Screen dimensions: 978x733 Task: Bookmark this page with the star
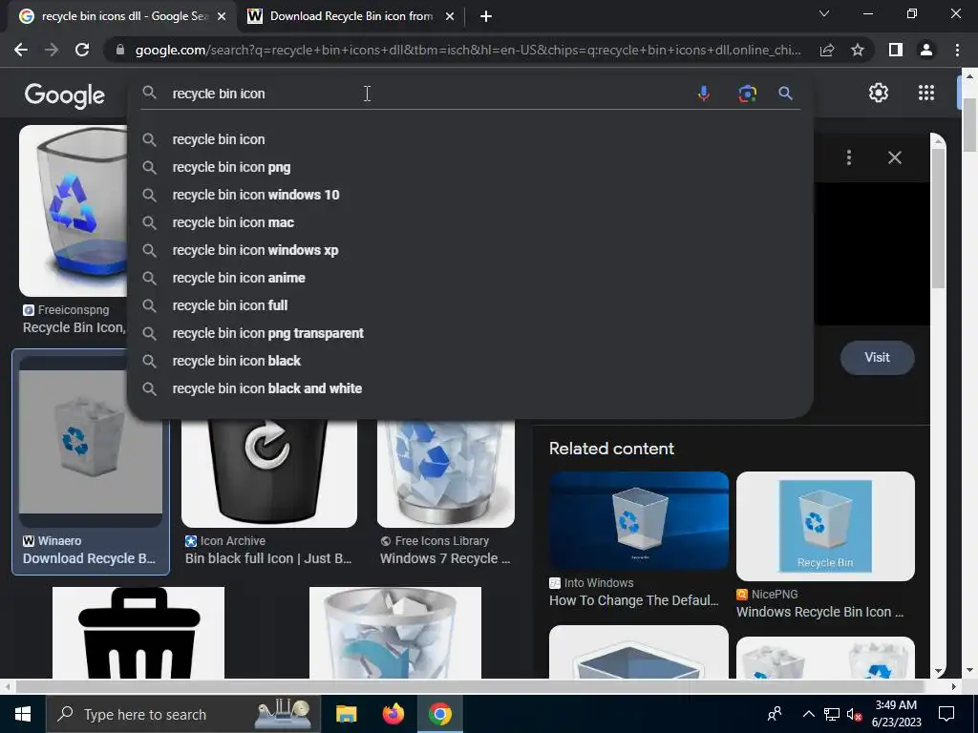[858, 50]
